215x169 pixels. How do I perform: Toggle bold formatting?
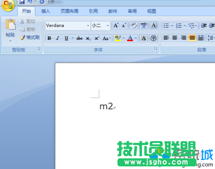pyautogui.click(x=49, y=38)
